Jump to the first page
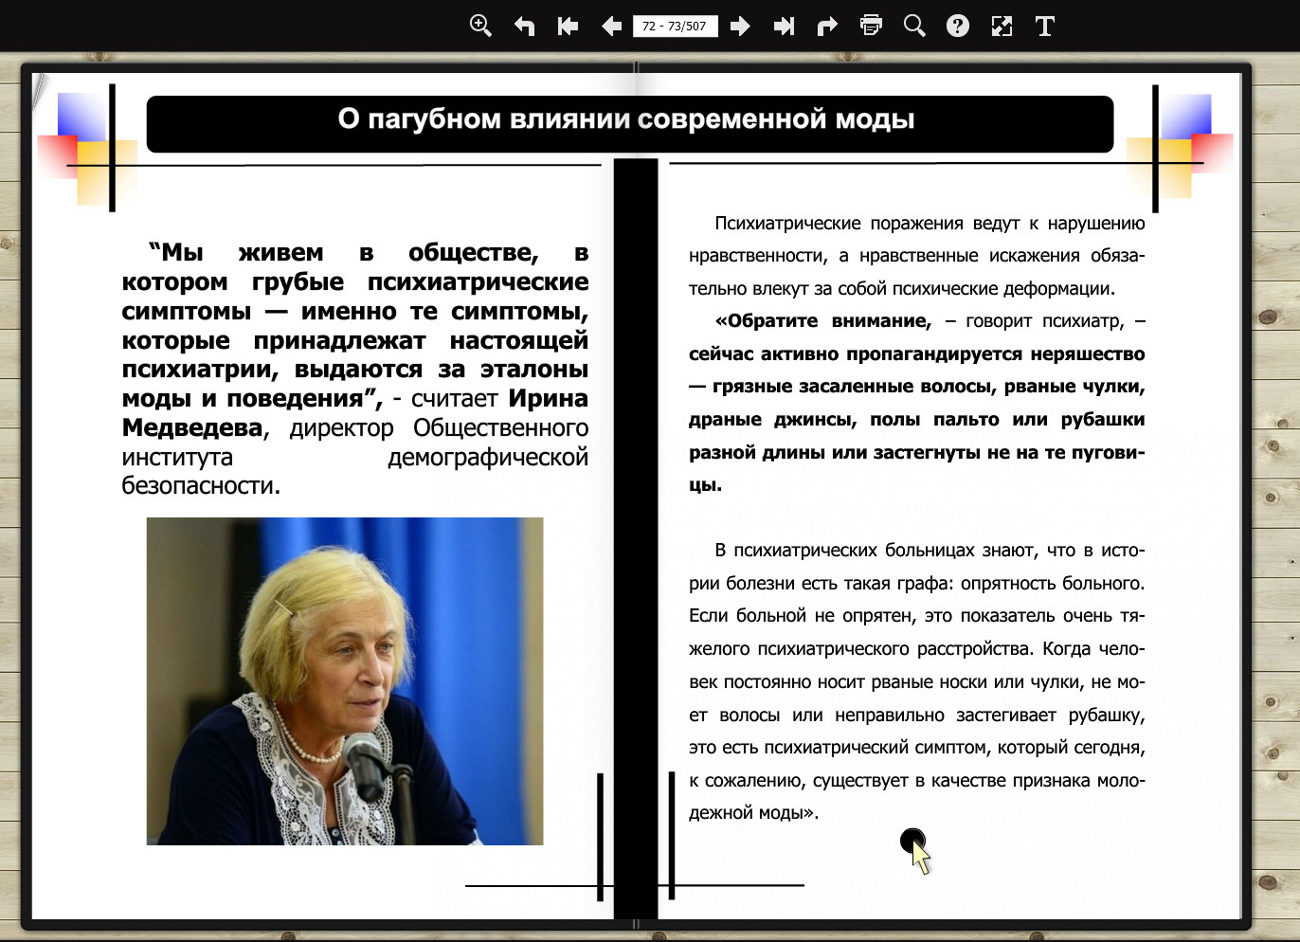This screenshot has width=1300, height=942. (568, 26)
